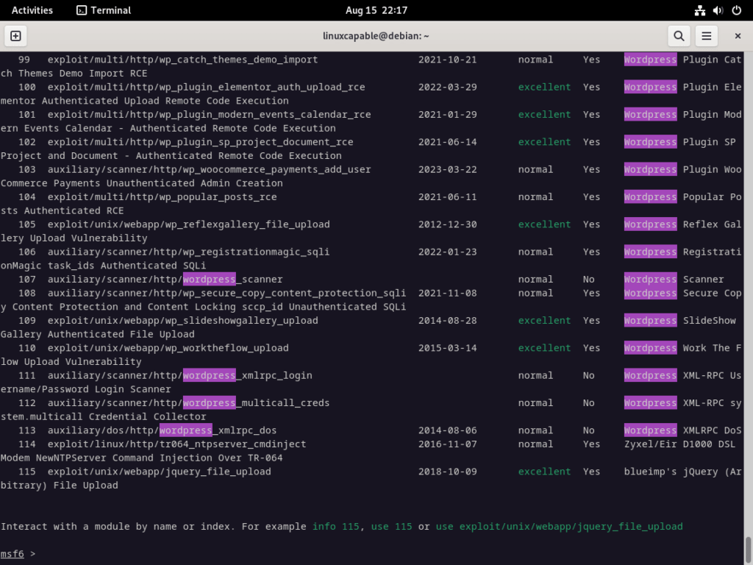
Task: Click module path wp_reflexgallery_file_upload
Action: [189, 224]
